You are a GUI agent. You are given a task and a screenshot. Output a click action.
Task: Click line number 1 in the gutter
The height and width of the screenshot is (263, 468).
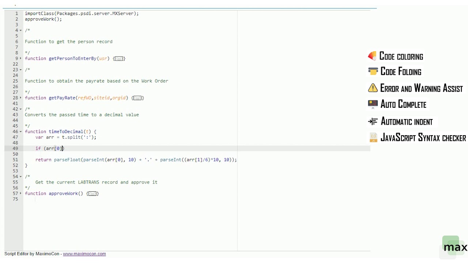[x=16, y=14]
